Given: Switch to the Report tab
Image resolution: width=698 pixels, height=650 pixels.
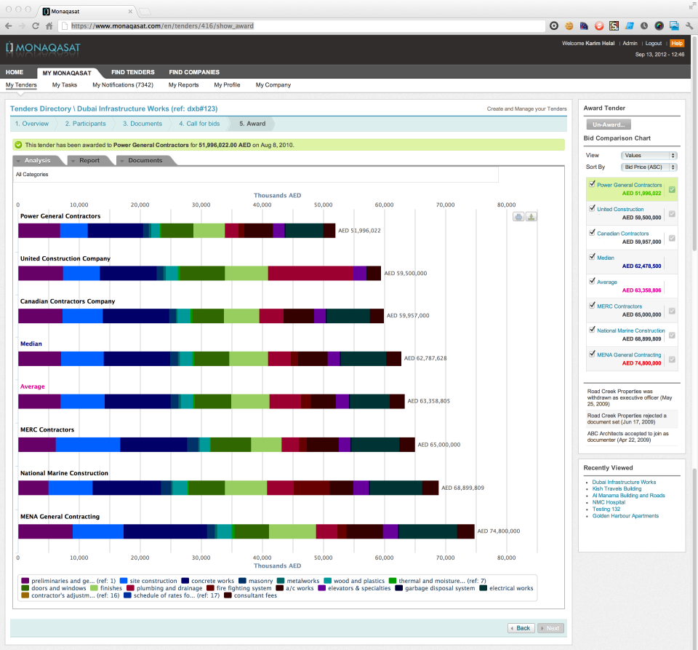Looking at the screenshot, I should tap(89, 160).
